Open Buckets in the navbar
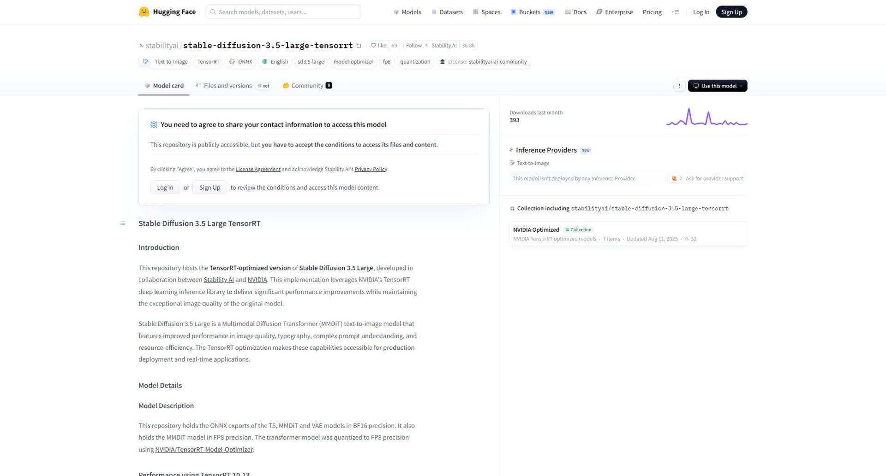Image resolution: width=886 pixels, height=476 pixels. click(532, 12)
